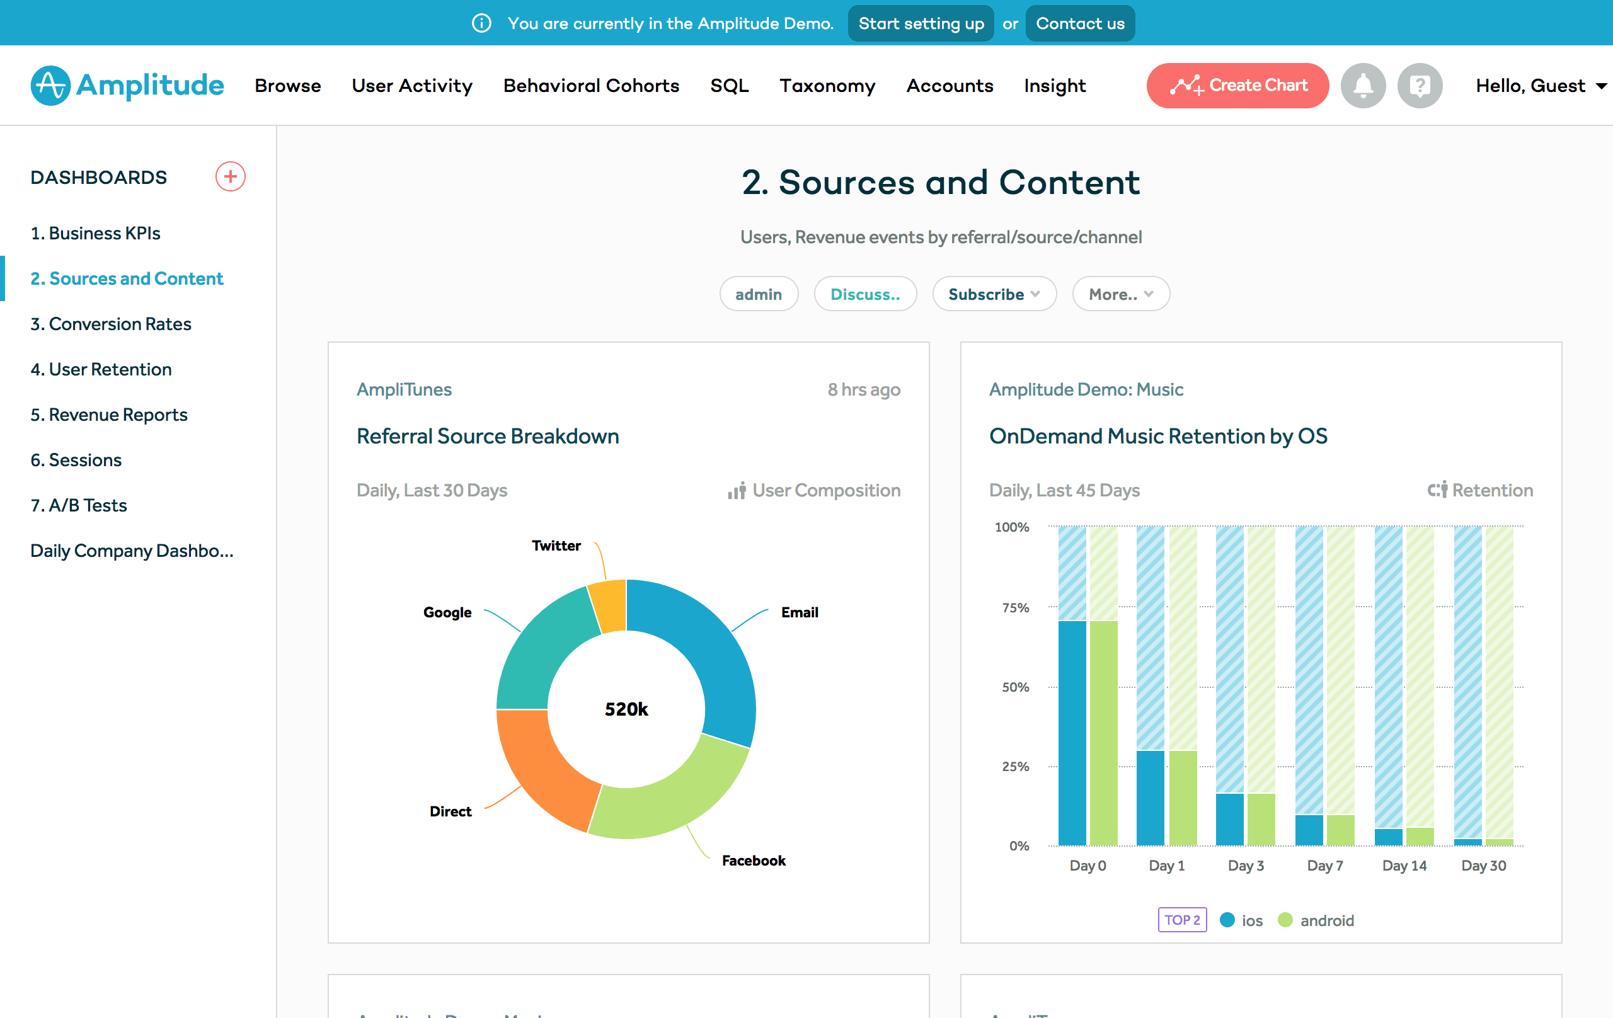Click the ios legend color dot
Screen dimensions: 1613x1018
click(1227, 920)
